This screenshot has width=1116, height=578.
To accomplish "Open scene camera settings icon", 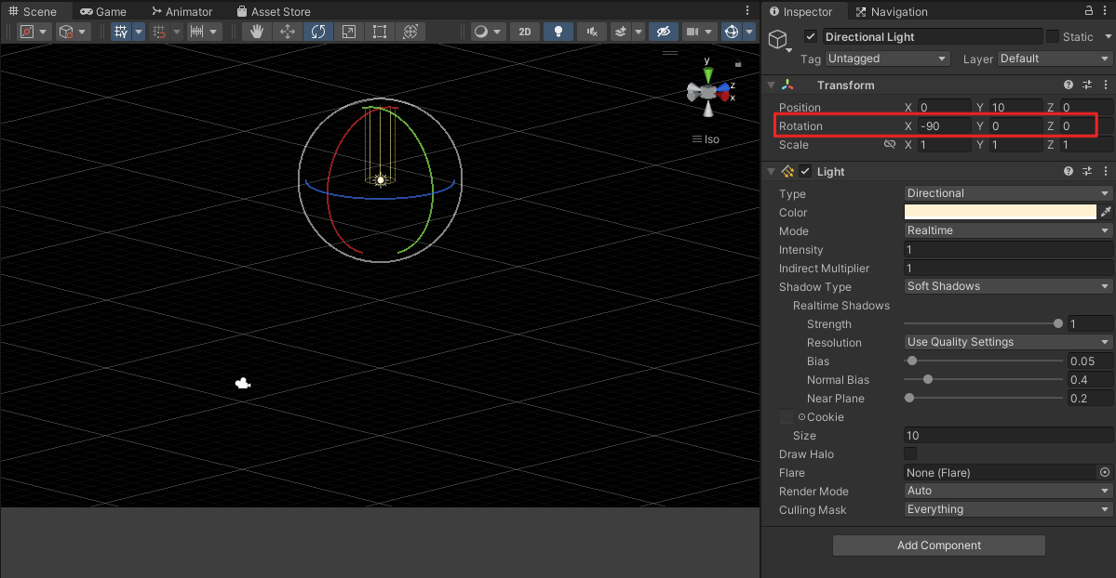I will pyautogui.click(x=692, y=32).
